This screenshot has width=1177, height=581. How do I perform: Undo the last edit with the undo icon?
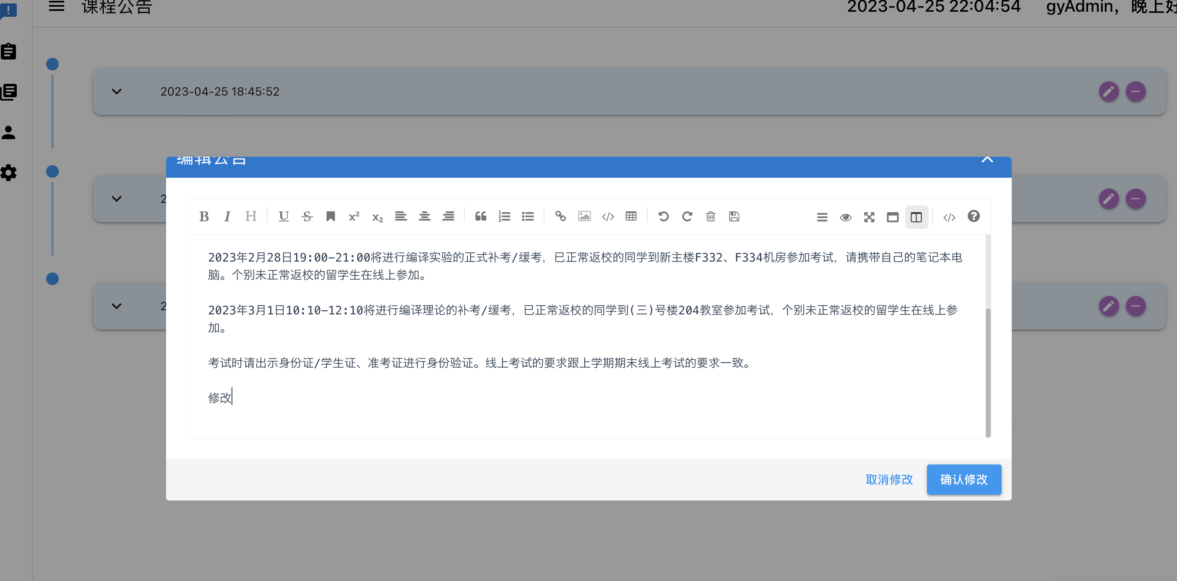coord(664,216)
